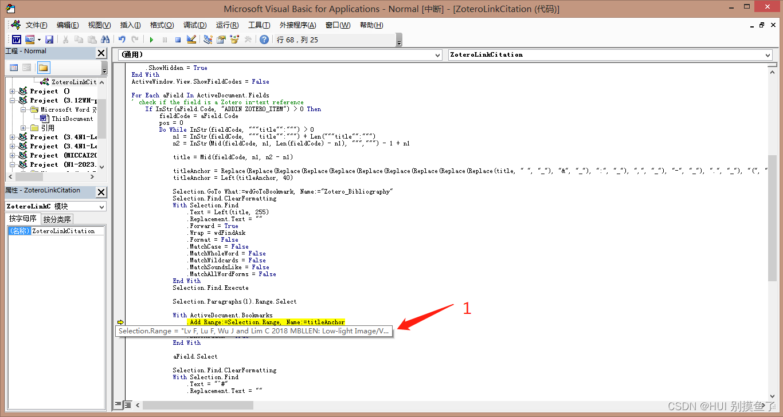Click the Full Module View button at bottom-left
783x417 pixels.
[x=128, y=404]
